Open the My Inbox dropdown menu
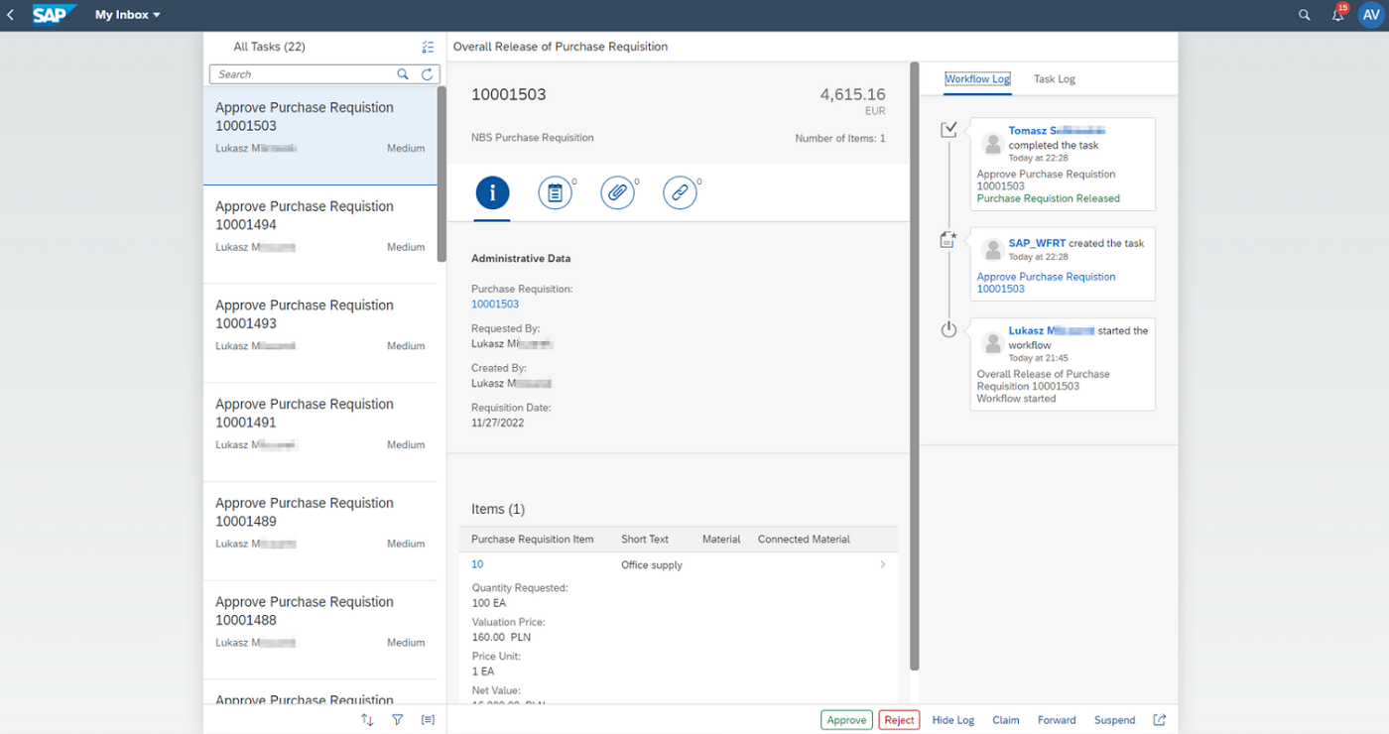Image resolution: width=1389 pixels, height=734 pixels. pos(128,15)
